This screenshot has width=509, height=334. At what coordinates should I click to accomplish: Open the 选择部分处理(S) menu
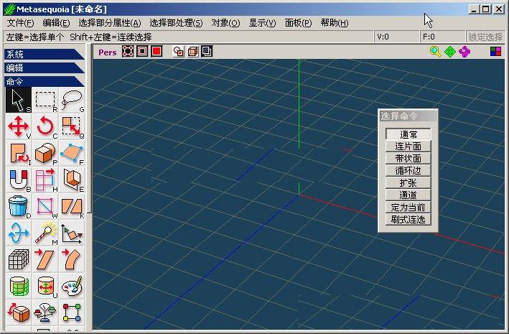tap(176, 23)
